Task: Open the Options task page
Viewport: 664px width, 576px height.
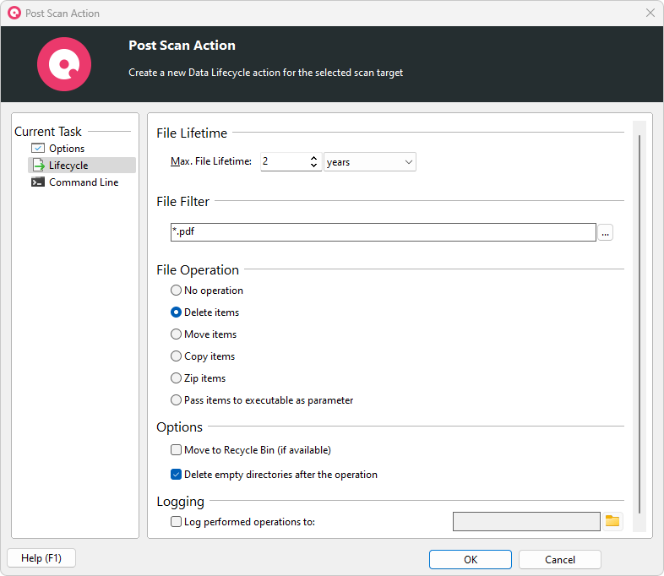Action: [x=67, y=149]
